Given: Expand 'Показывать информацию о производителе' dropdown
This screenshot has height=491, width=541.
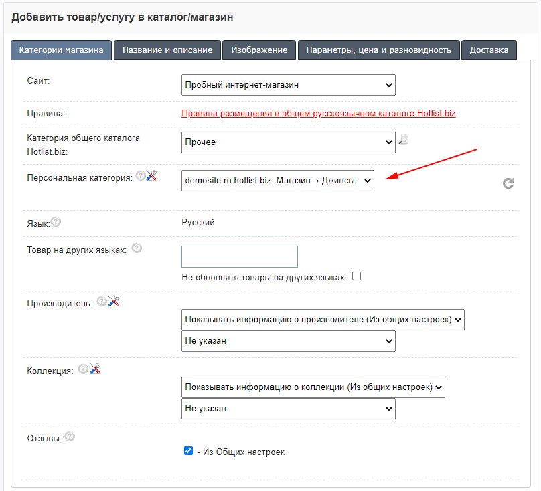Looking at the screenshot, I should pyautogui.click(x=323, y=320).
